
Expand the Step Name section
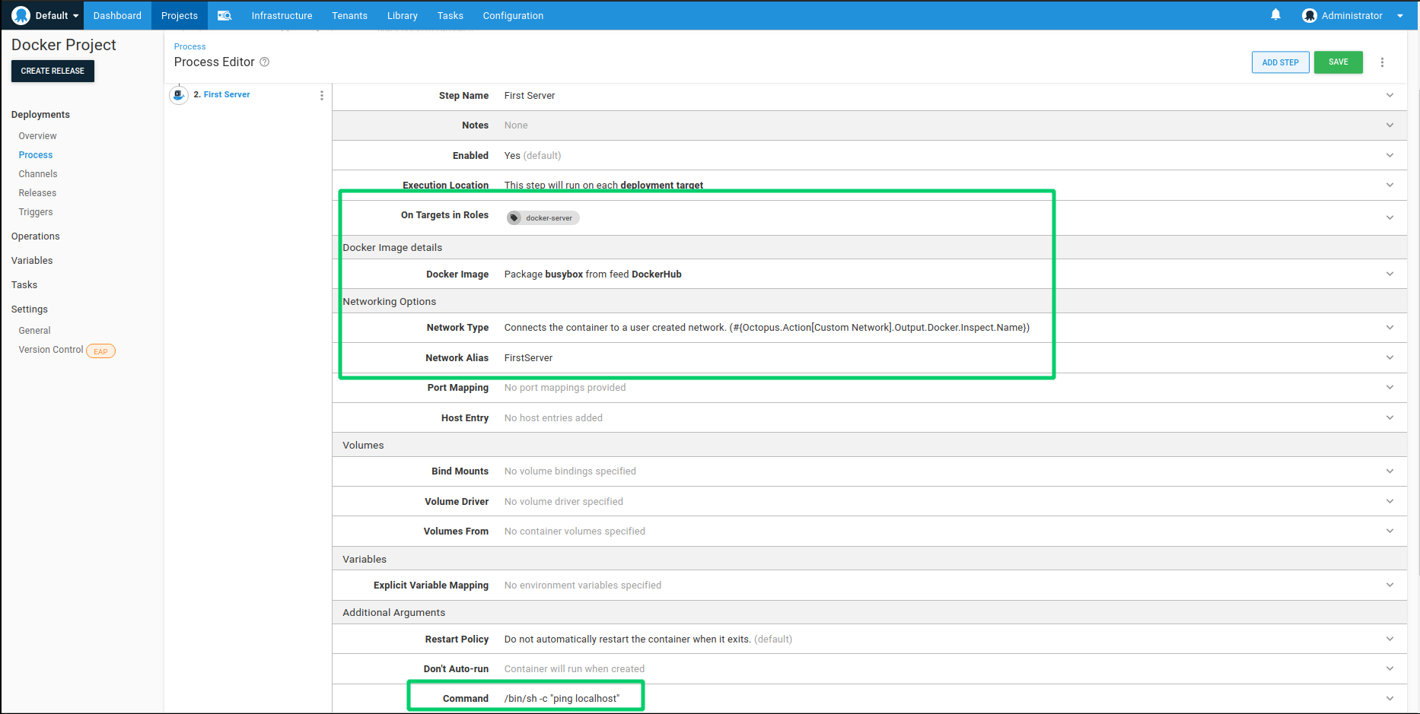pyautogui.click(x=1390, y=96)
